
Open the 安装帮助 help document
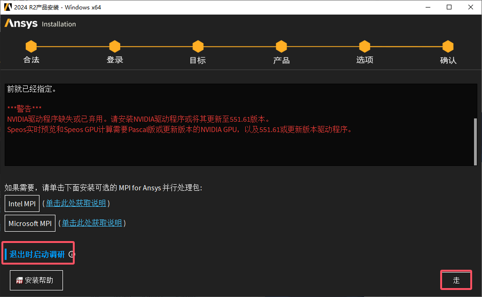36,280
